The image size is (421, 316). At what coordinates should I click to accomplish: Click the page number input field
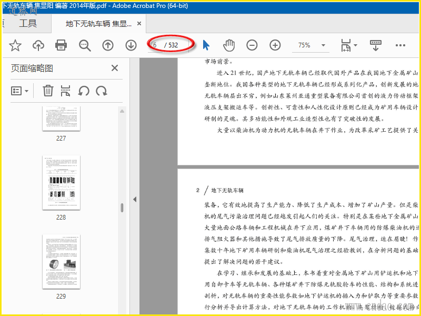coord(156,45)
